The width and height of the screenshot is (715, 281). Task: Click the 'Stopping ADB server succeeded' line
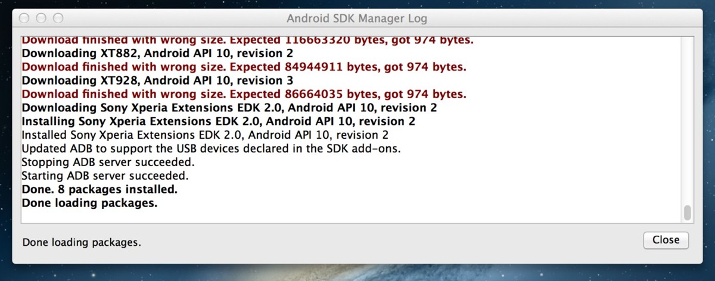pos(108,163)
